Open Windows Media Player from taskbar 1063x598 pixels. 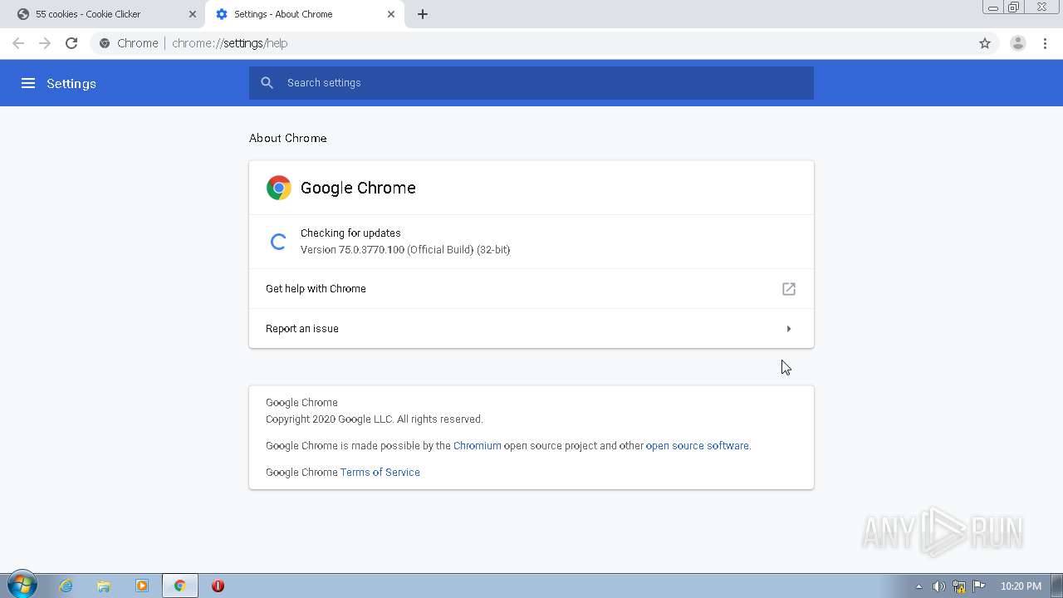tap(142, 586)
